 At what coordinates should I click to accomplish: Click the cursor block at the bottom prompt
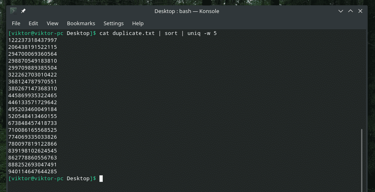pyautogui.click(x=101, y=179)
